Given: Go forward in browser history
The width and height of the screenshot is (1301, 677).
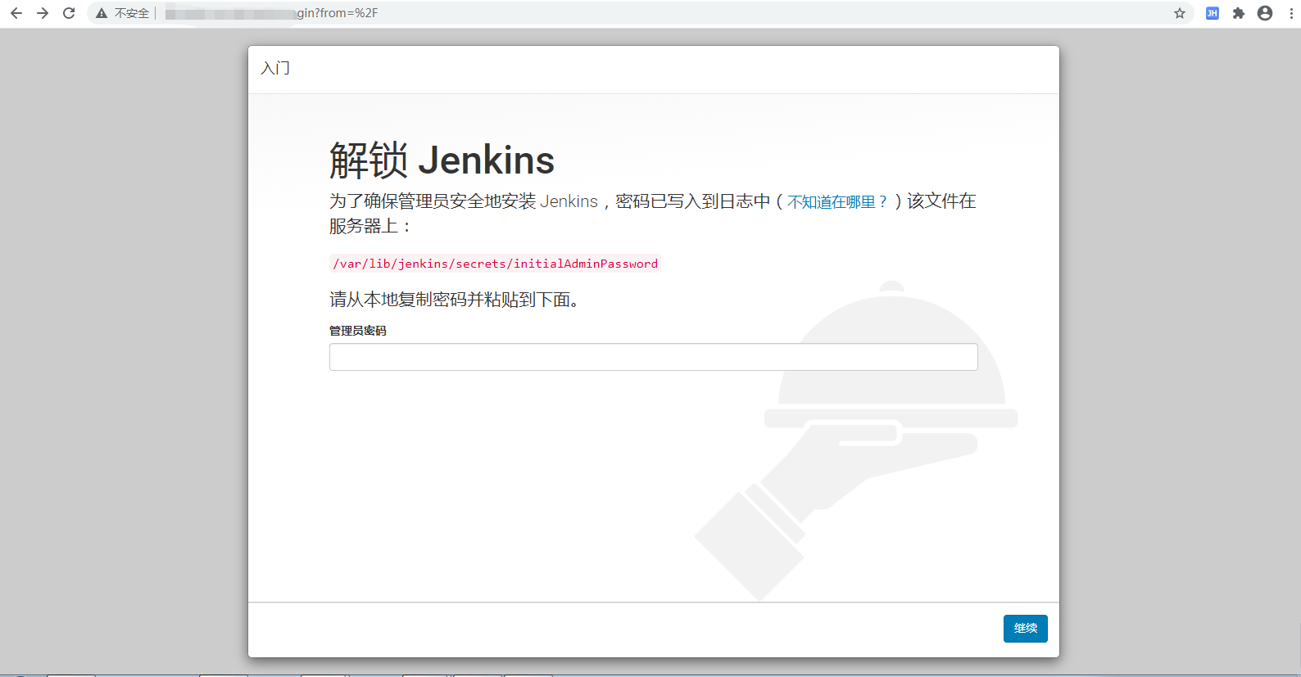Looking at the screenshot, I should (x=43, y=13).
